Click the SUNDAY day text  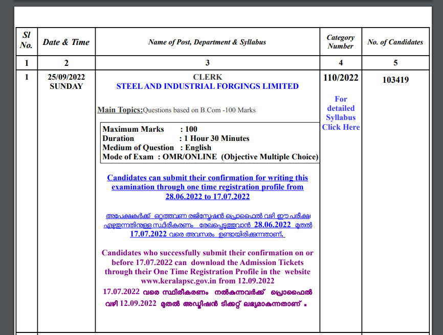66,86
